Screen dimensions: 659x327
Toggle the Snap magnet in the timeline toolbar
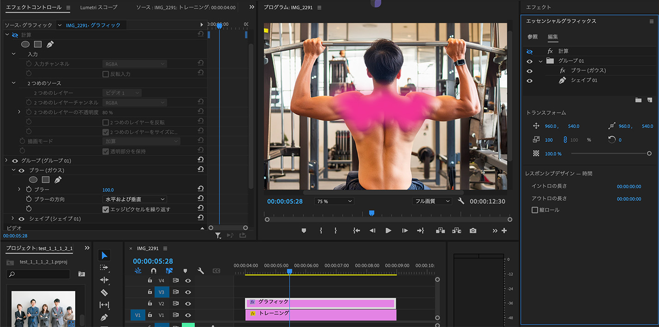[153, 271]
